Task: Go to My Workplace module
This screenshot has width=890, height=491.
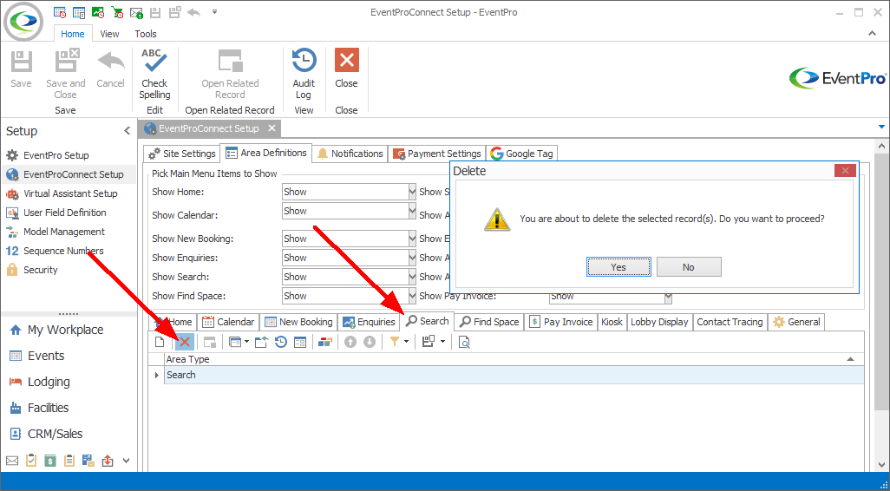Action: tap(65, 330)
